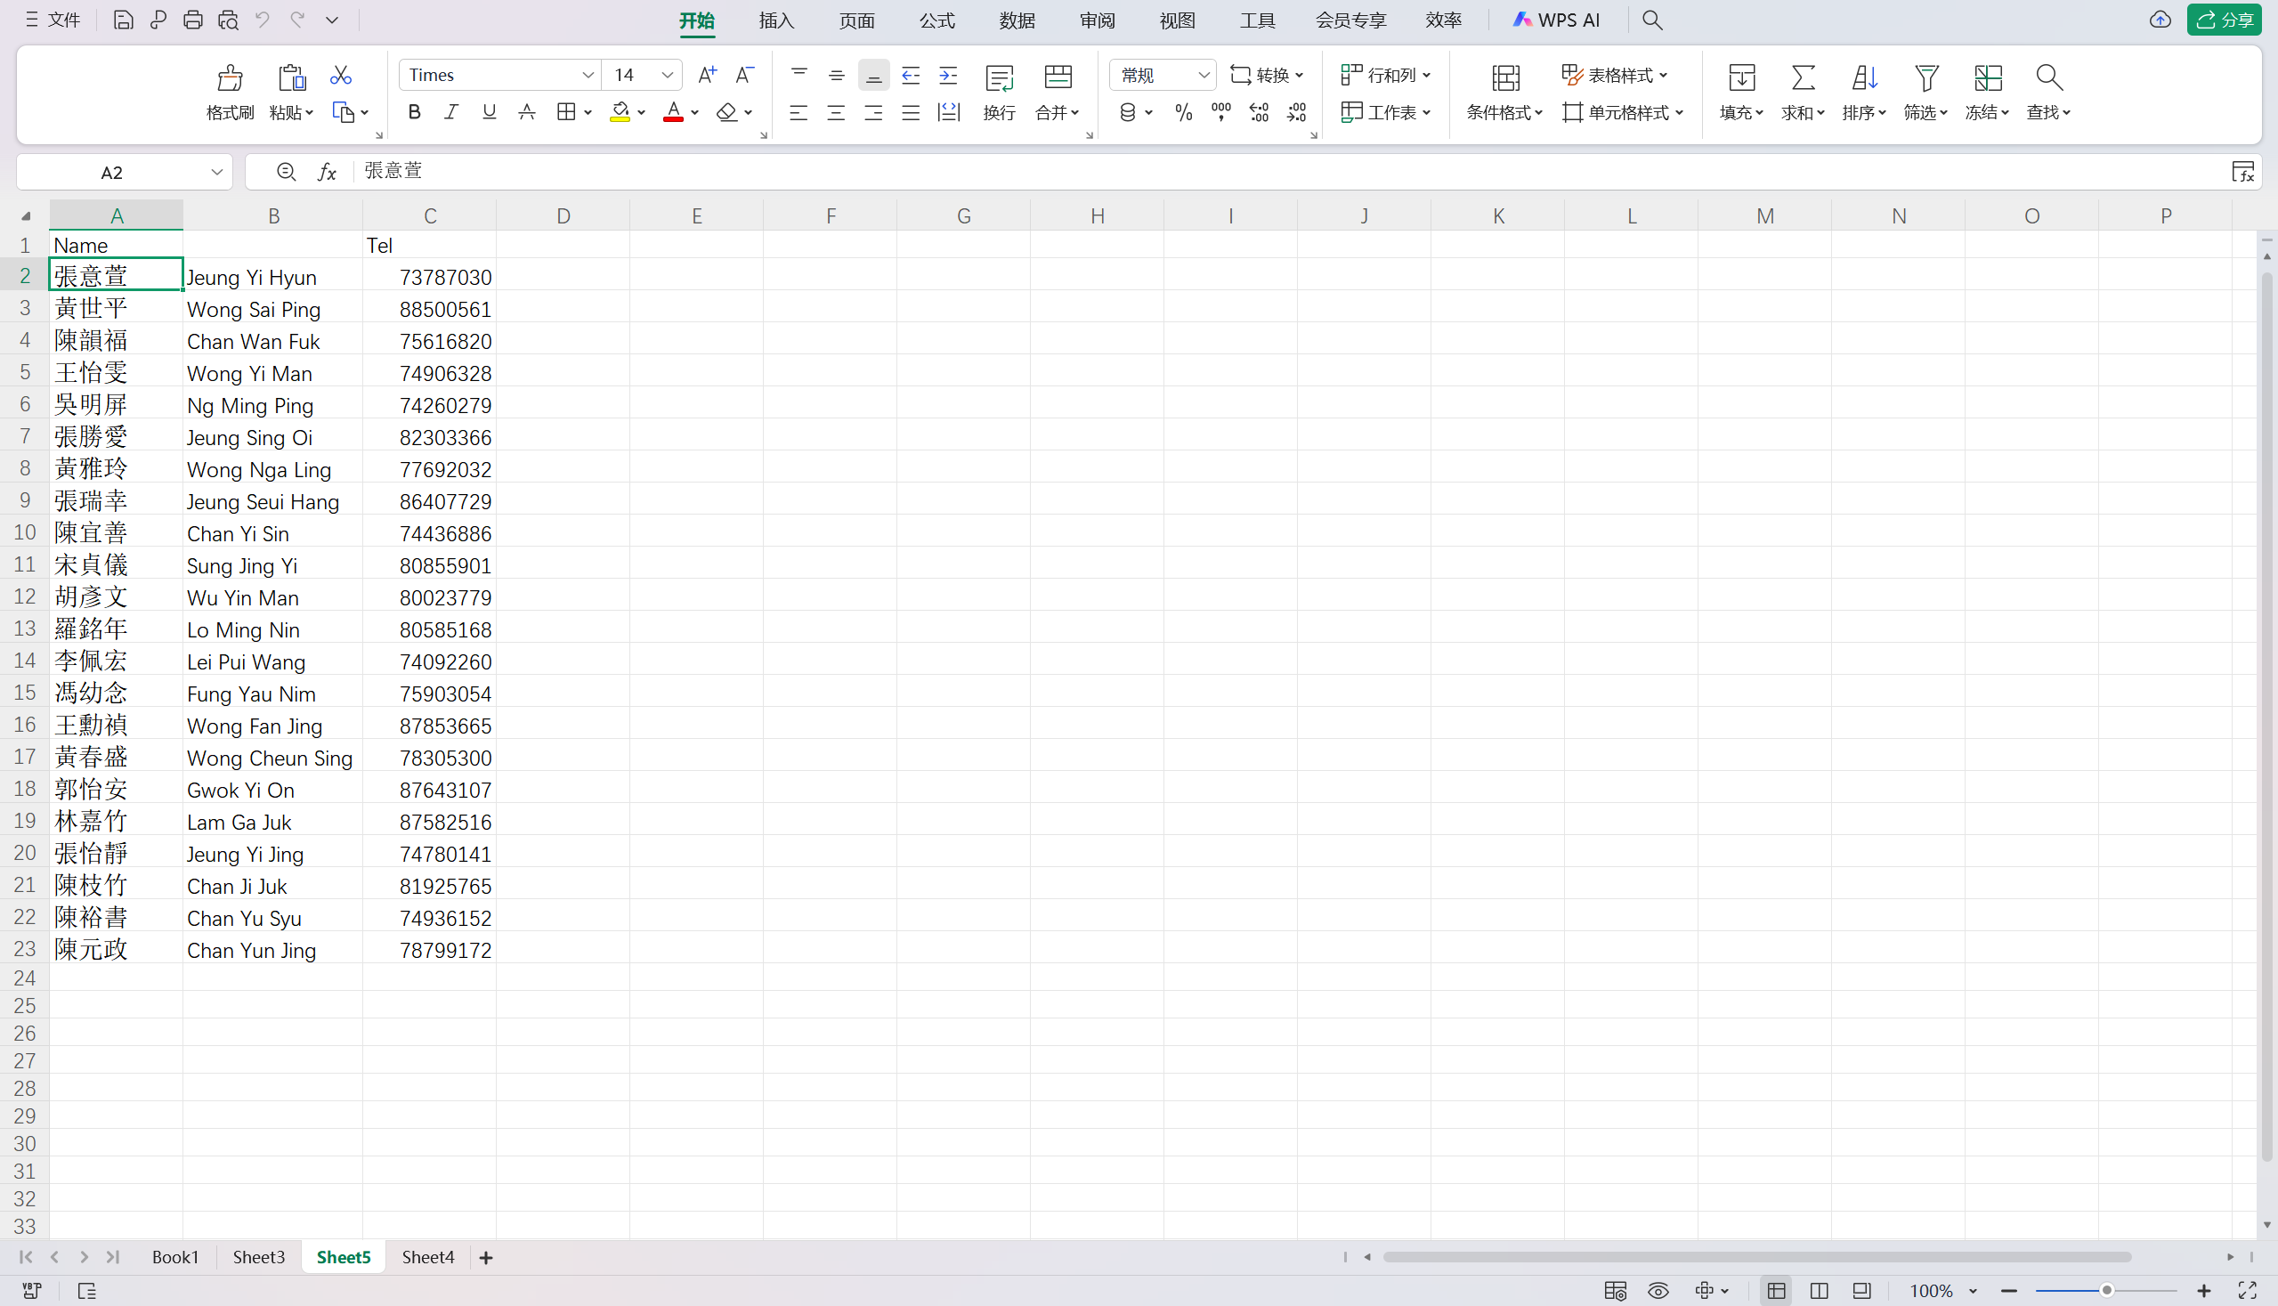Click the AutoSum sigma icon
The width and height of the screenshot is (2278, 1306).
point(1803,78)
